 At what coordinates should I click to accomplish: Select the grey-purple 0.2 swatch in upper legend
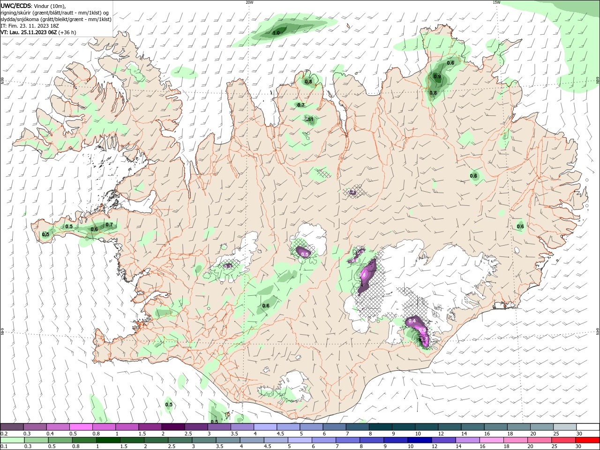coord(12,427)
